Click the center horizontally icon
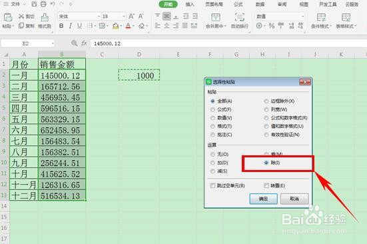Viewport: 367px width, 244px height. (167, 25)
